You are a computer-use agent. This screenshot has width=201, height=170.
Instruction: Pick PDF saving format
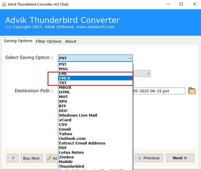95,148
